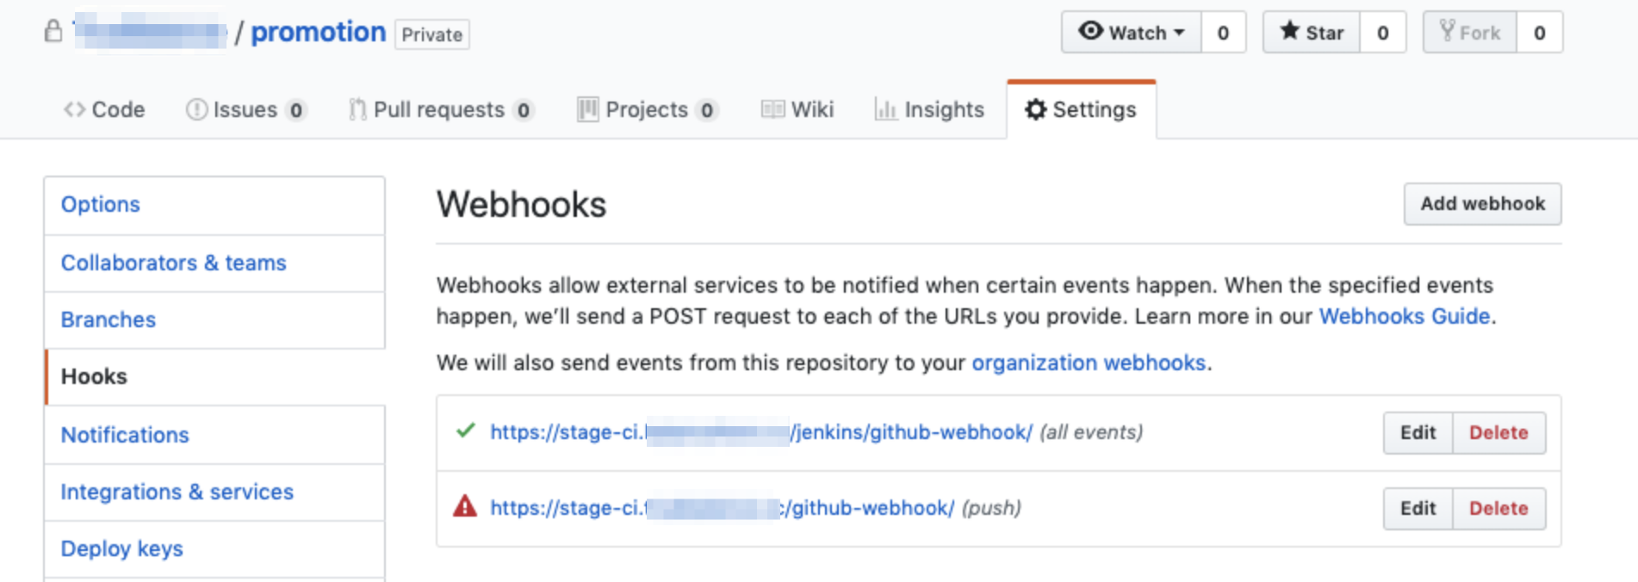
Task: Click the Star icon
Action: [x=1289, y=31]
